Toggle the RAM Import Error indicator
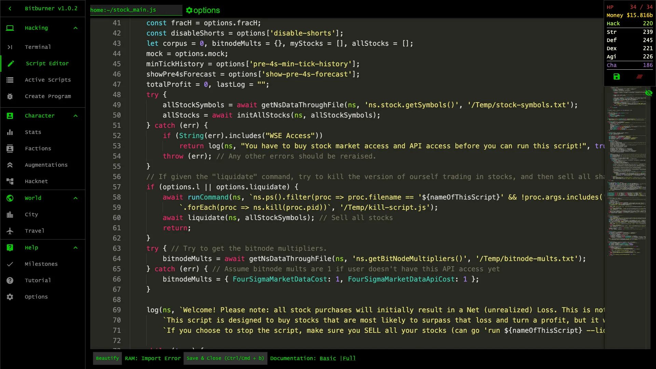656x369 pixels. pos(152,358)
